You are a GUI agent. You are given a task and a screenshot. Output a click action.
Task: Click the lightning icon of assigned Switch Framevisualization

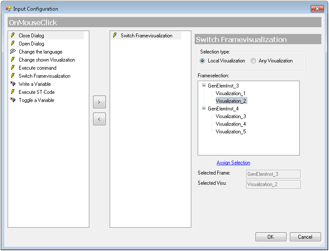pyautogui.click(x=115, y=35)
